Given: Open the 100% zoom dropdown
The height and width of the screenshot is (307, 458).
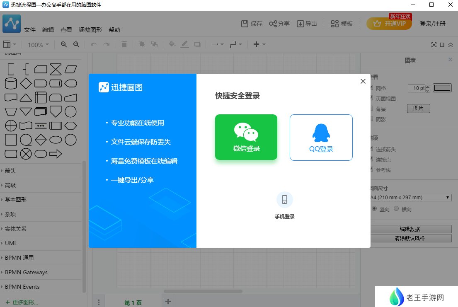Looking at the screenshot, I should click(38, 45).
